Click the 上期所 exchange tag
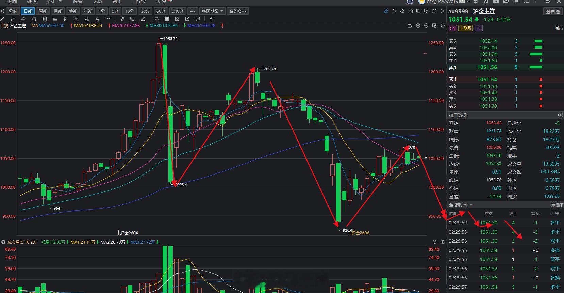Screen dimensions: 564x293 pos(465,28)
